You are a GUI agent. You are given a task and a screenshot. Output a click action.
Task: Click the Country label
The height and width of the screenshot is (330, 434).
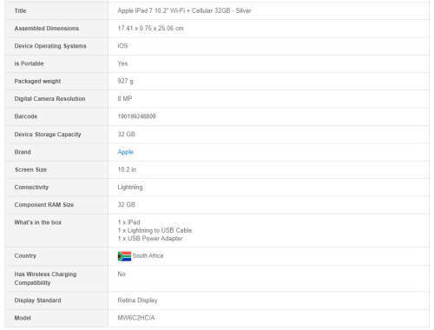25,256
